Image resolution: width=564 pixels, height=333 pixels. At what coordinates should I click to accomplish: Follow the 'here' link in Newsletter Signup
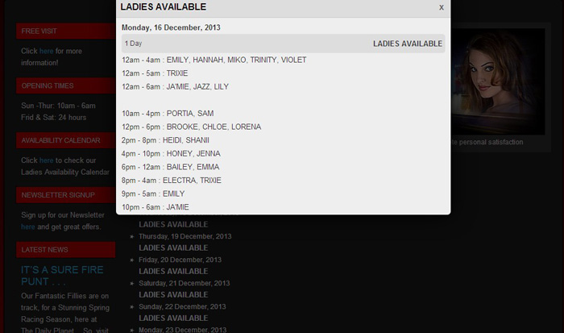coord(28,227)
